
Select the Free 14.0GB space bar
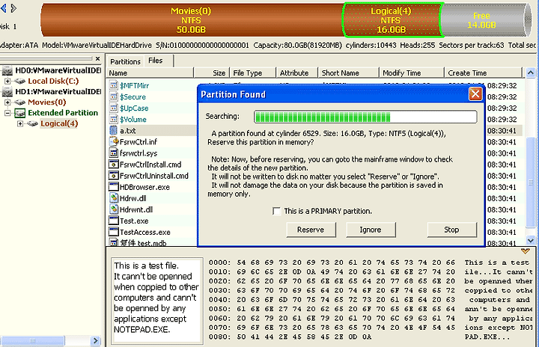(x=481, y=20)
